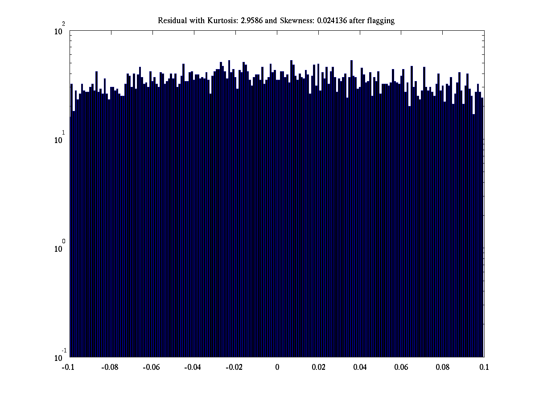Image resolution: width=535 pixels, height=401 pixels.
Task: Click the bottom y-axis label 10^-1
Action: (59, 356)
